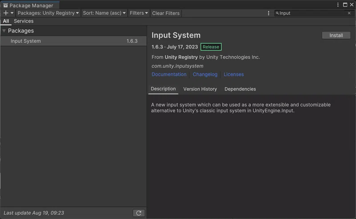The image size is (356, 219).
Task: Open the window's three-dot options menu in title bar
Action: (338, 5)
